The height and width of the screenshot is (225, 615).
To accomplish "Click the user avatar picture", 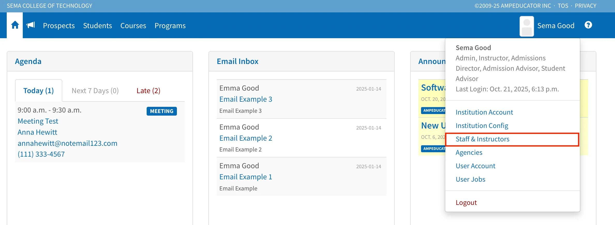I will click(x=527, y=26).
